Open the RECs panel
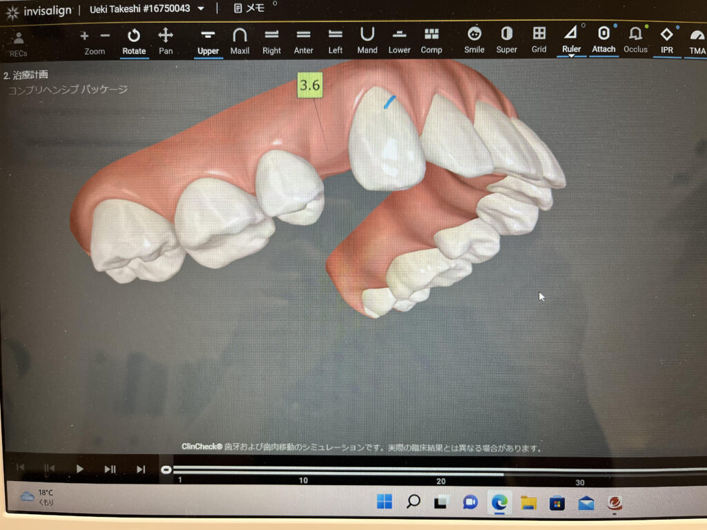 pos(18,43)
